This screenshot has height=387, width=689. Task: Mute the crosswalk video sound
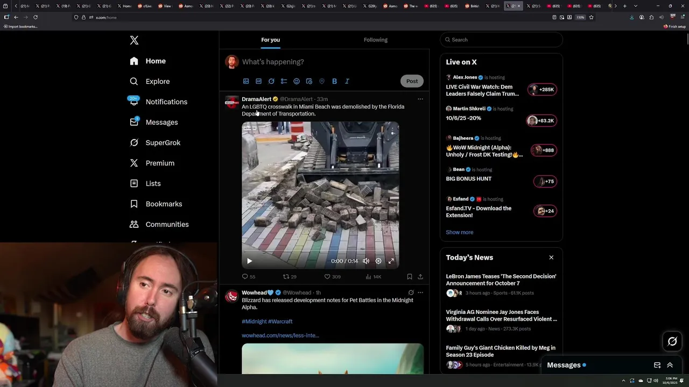point(366,261)
